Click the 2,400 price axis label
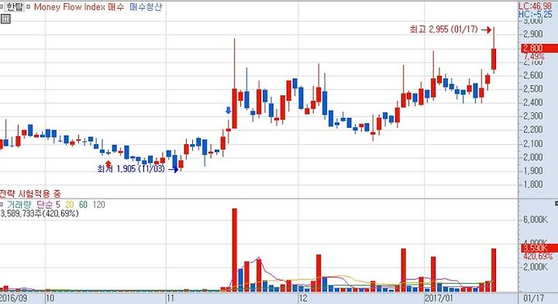The width and height of the screenshot is (558, 304). click(532, 102)
